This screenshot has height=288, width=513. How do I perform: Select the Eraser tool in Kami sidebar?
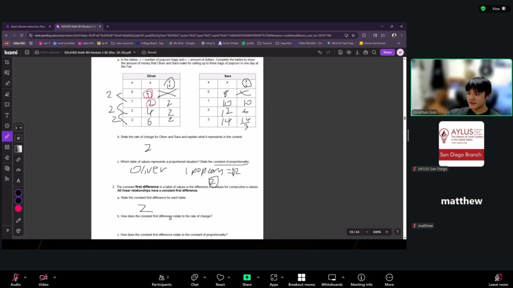(x=7, y=157)
